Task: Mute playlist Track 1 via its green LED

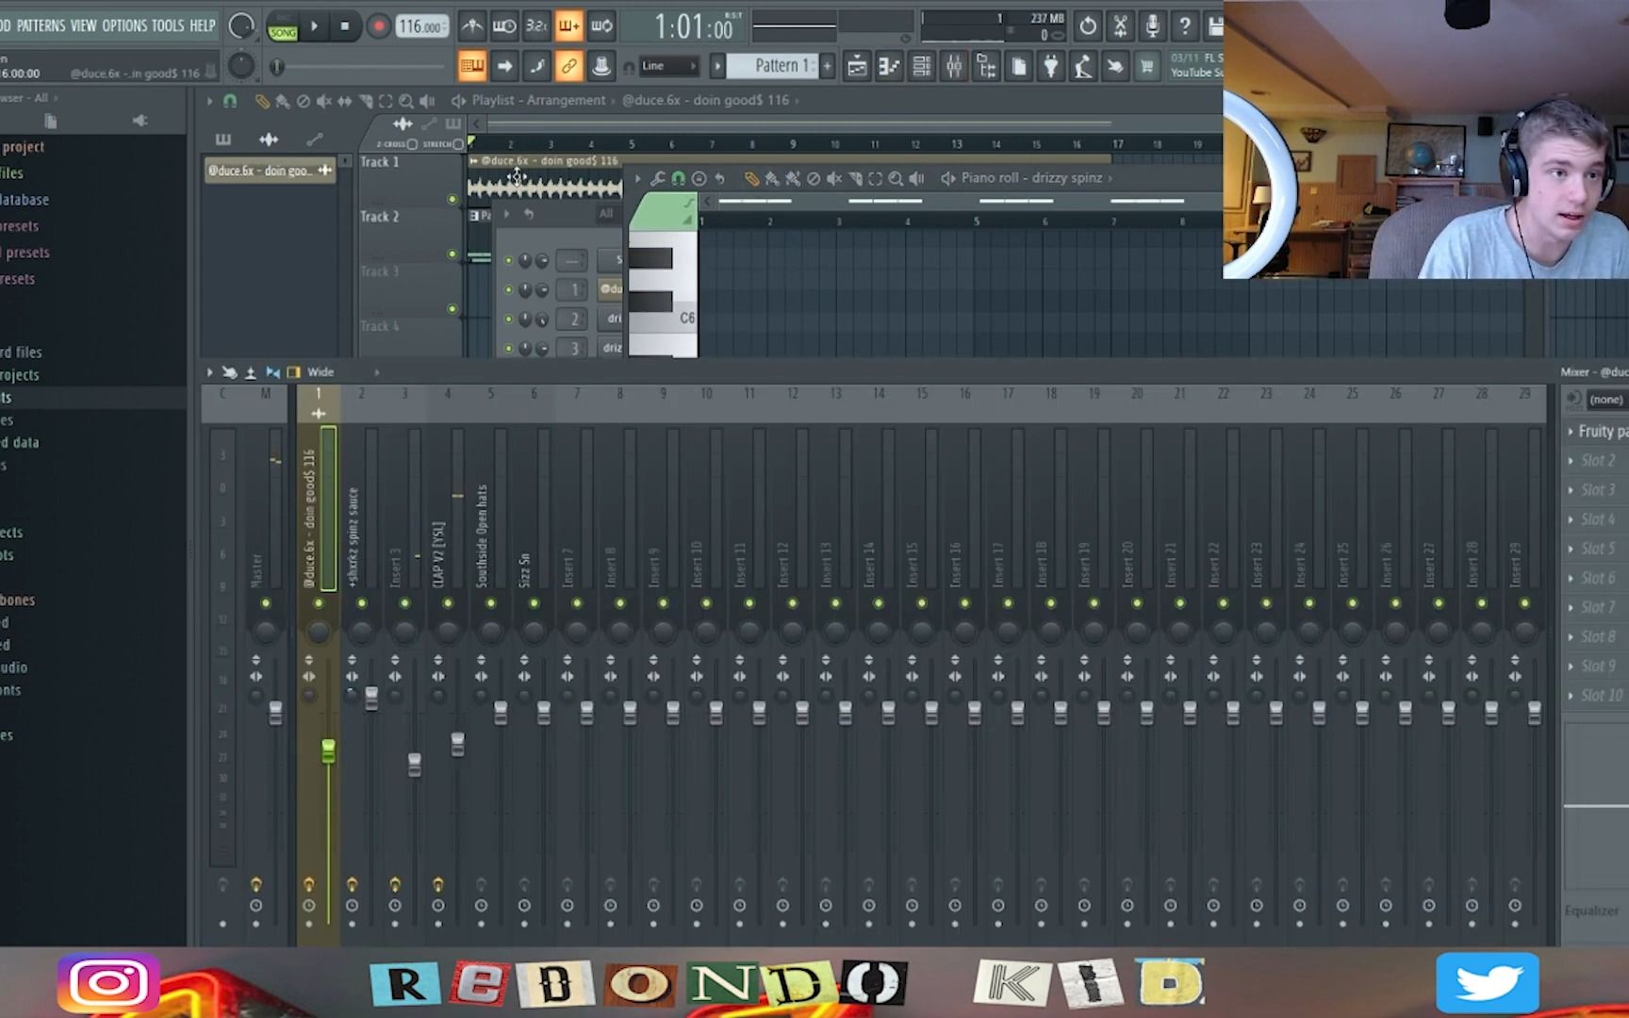Action: click(x=452, y=199)
